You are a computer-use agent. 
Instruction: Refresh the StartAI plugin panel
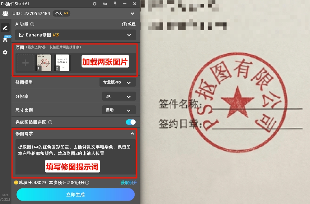(94, 4)
